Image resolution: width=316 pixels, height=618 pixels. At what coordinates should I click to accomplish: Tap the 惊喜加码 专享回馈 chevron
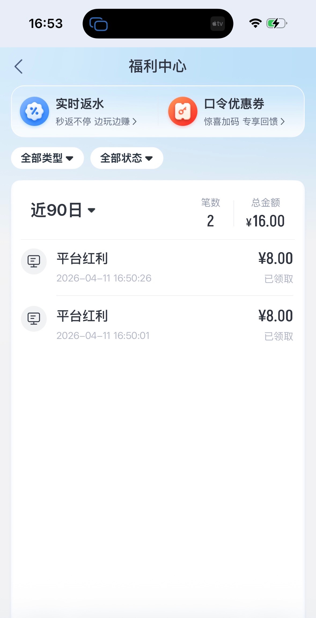[282, 122]
